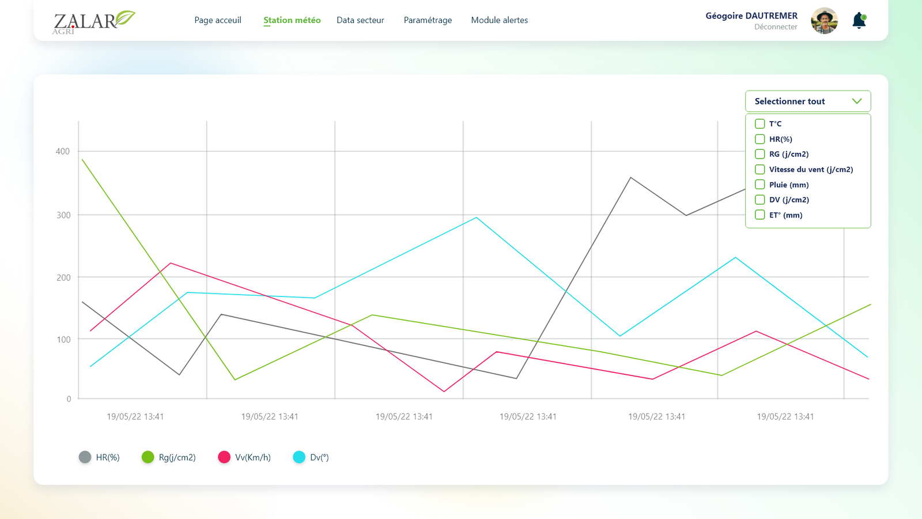Collapse the Selectionner tout dropdown

coord(807,101)
